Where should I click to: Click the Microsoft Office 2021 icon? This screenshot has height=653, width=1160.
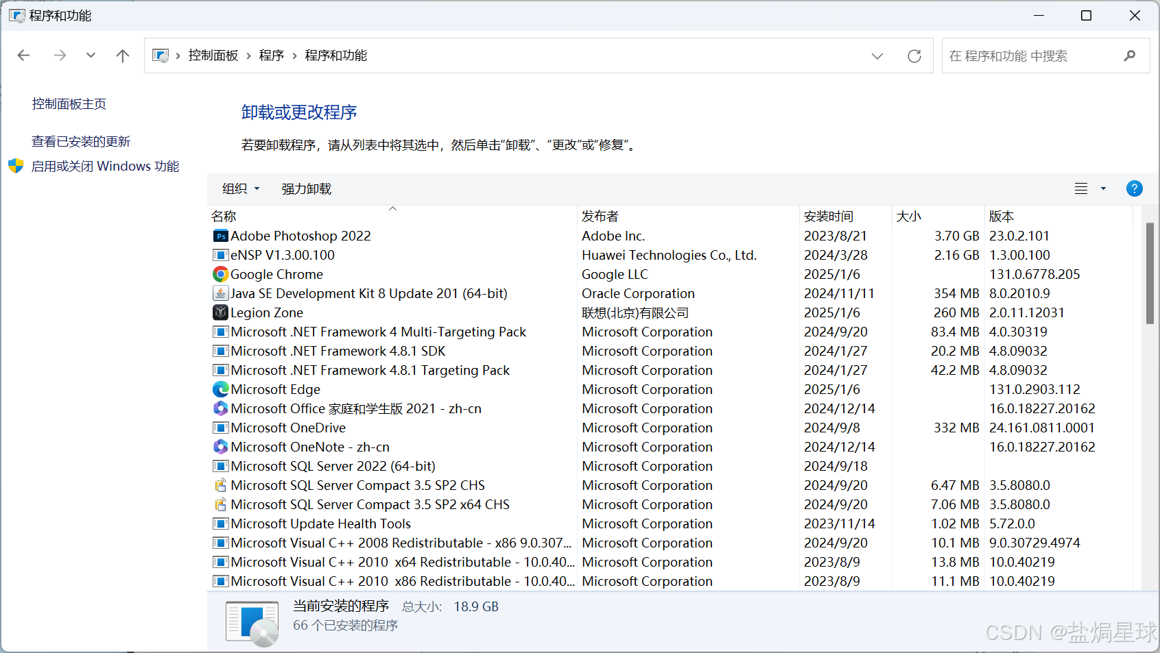pyautogui.click(x=220, y=409)
